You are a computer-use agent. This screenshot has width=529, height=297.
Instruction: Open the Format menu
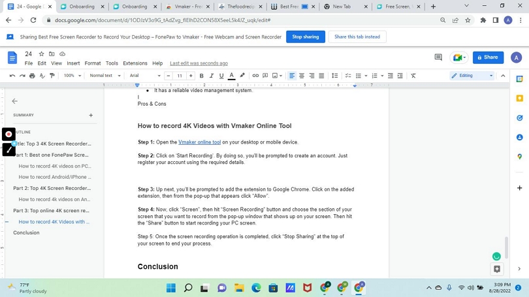coord(93,63)
